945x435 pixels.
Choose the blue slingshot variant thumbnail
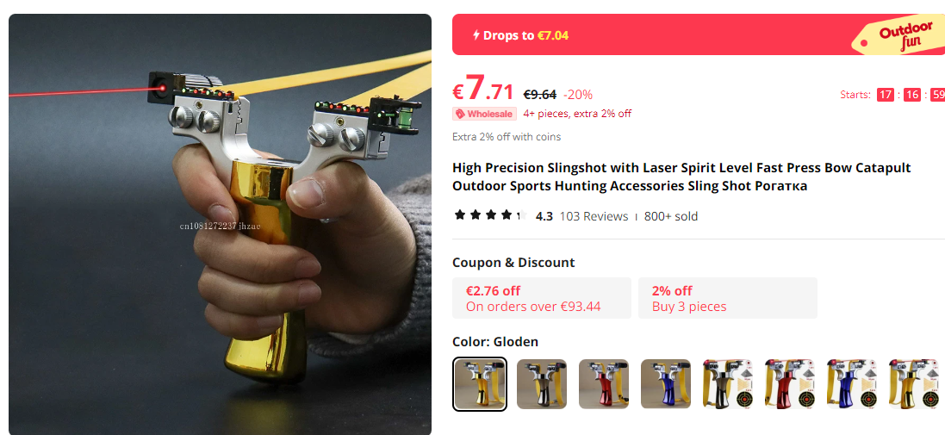(666, 384)
